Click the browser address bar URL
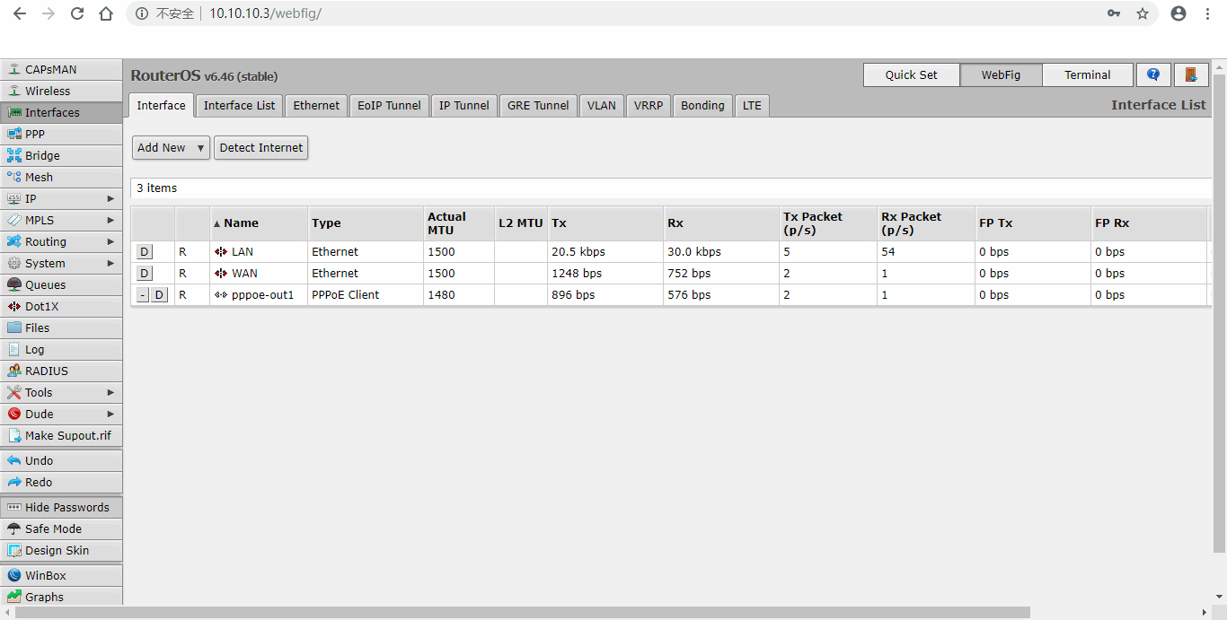The image size is (1227, 620). pos(265,13)
